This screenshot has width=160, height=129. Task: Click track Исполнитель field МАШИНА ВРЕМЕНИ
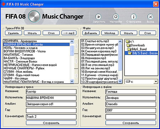[x=51, y=98]
